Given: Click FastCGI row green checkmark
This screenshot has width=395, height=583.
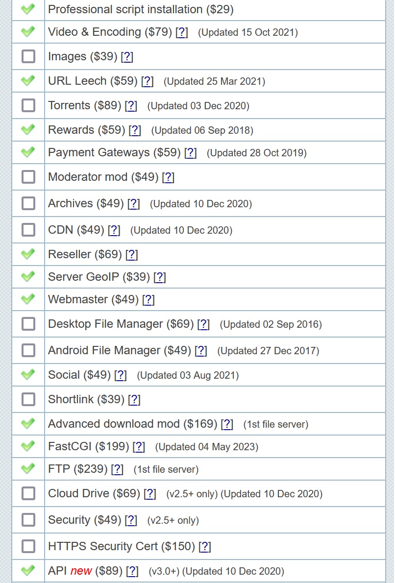Looking at the screenshot, I should point(28,446).
